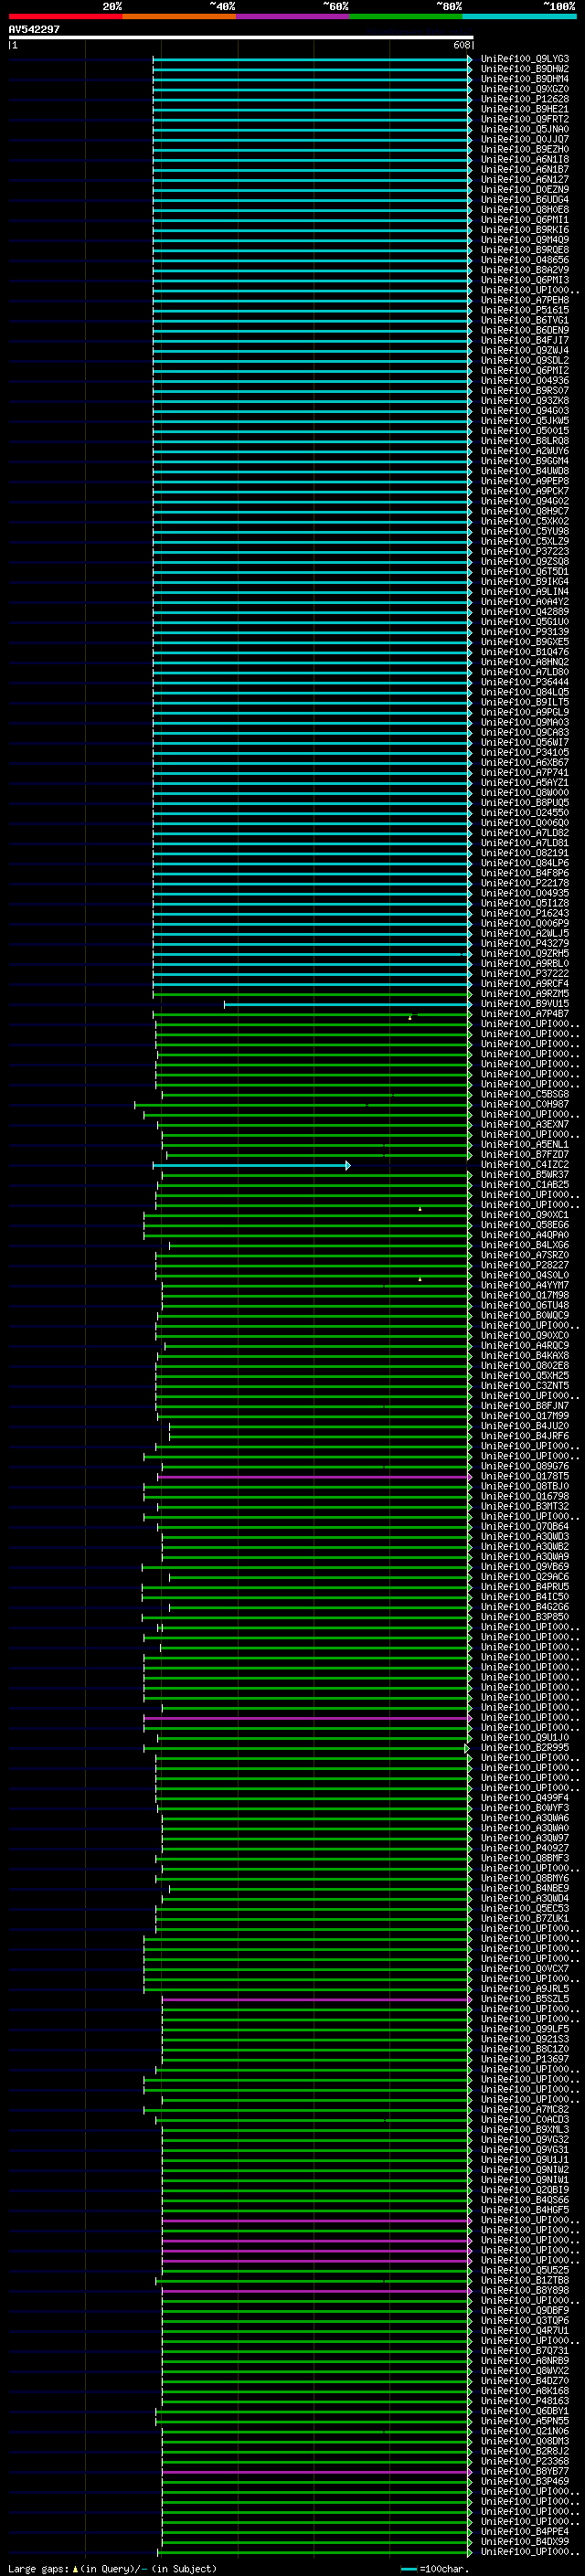The height and width of the screenshot is (2576, 585).
Task: Click the orange ~40% identity legend segment
Action: 179,16
